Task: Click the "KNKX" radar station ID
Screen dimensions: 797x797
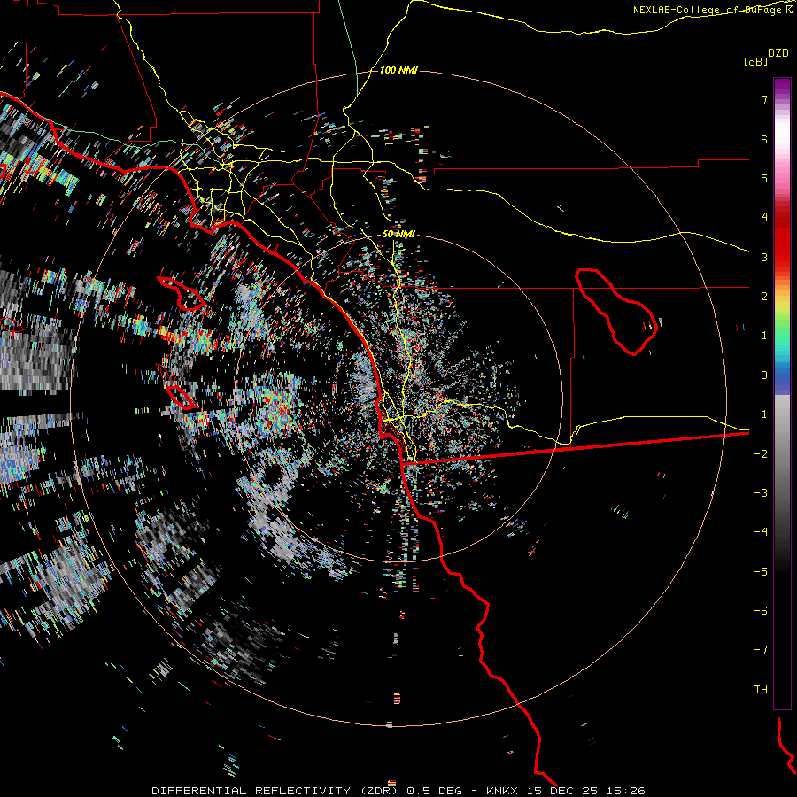Action: click(503, 791)
